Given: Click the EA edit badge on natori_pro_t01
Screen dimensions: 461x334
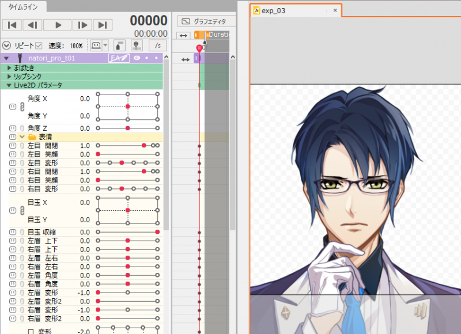Looking at the screenshot, I should click(119, 58).
